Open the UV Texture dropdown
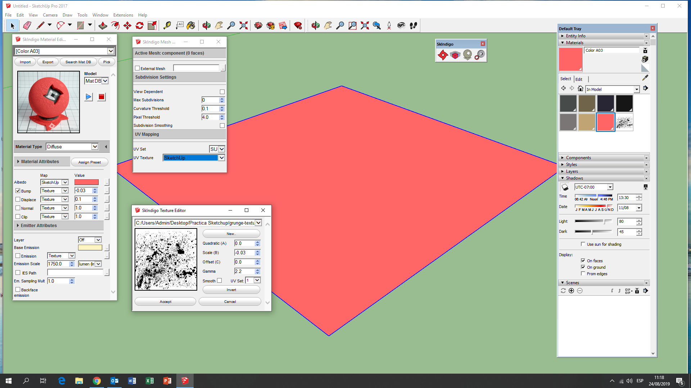691x388 pixels. 222,158
